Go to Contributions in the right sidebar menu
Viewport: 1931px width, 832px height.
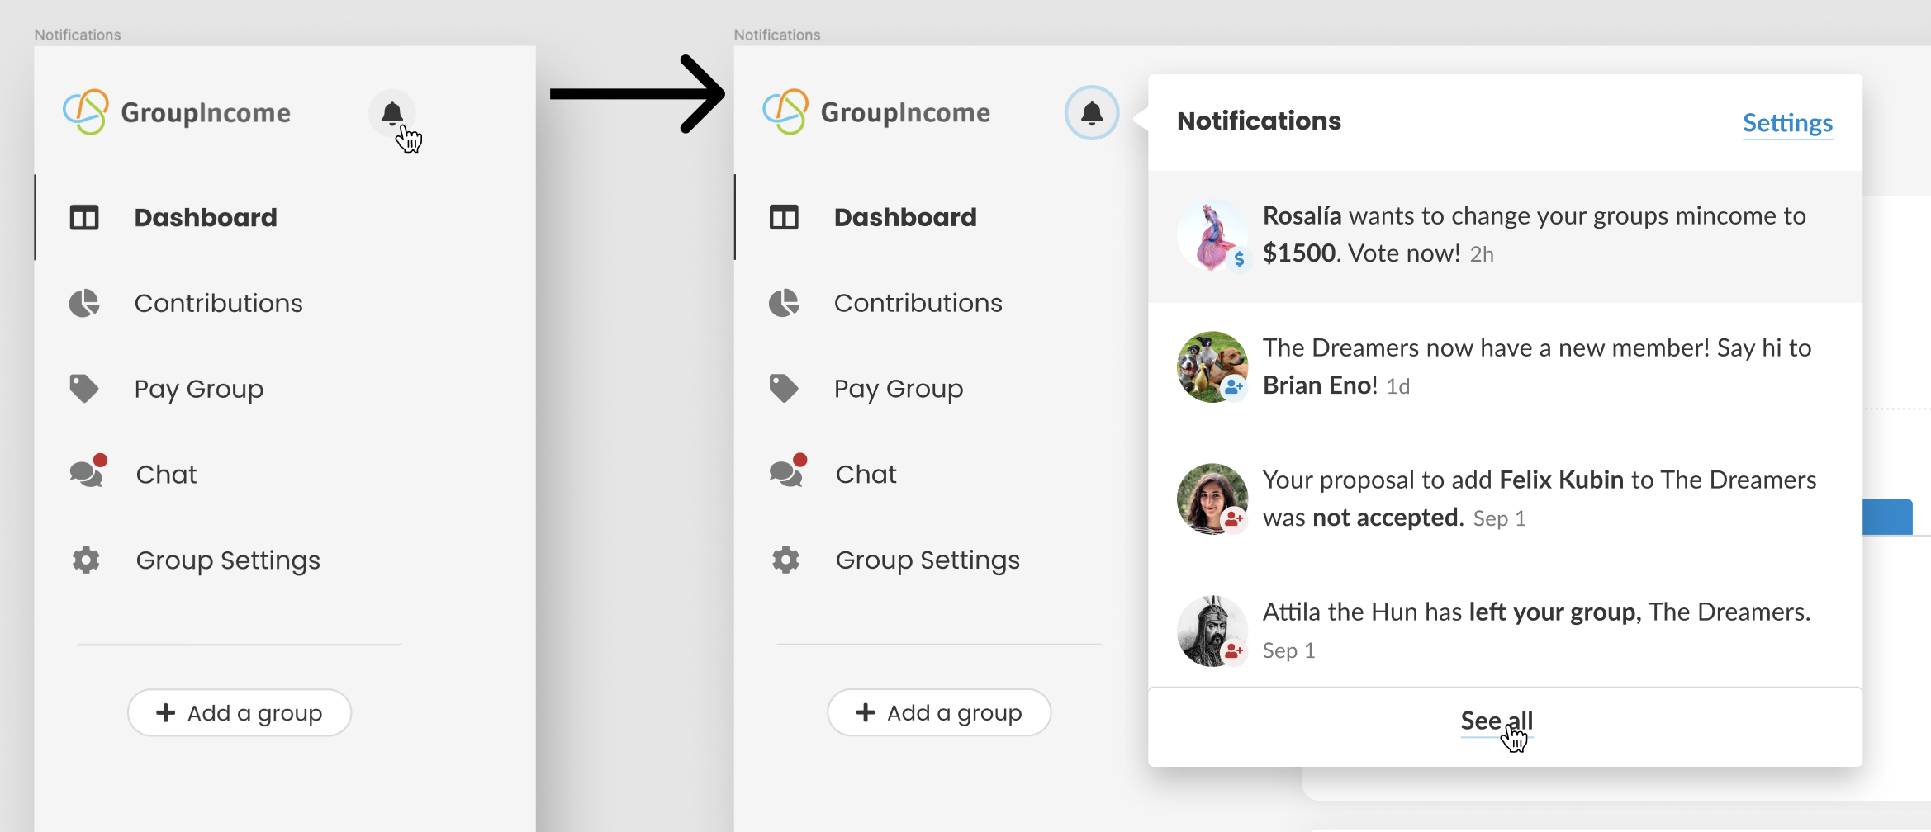click(x=918, y=303)
